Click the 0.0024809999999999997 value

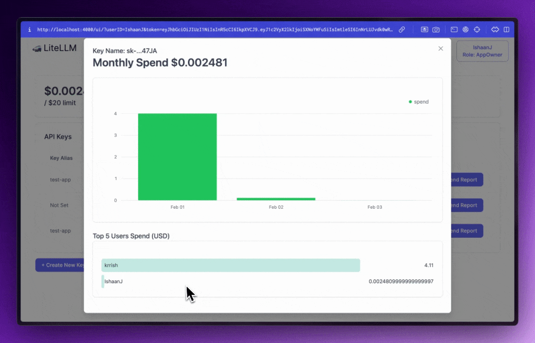pyautogui.click(x=401, y=282)
